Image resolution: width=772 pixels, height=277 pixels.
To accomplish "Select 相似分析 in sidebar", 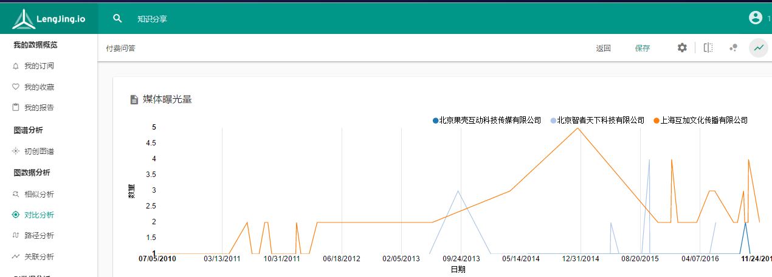I will [39, 195].
